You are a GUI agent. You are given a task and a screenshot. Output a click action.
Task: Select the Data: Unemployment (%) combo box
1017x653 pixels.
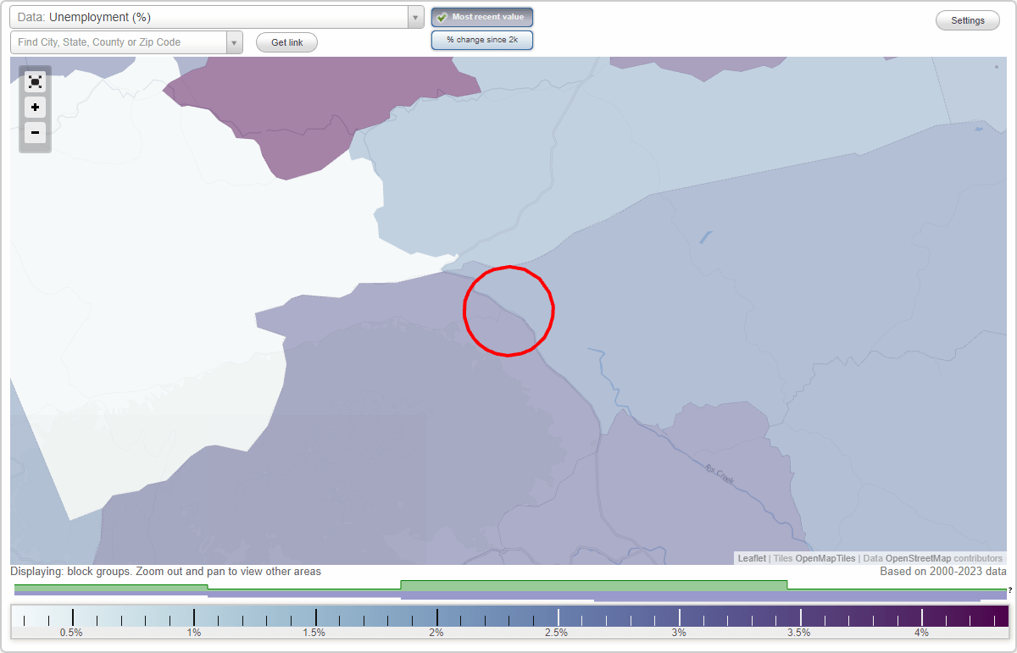pos(217,17)
